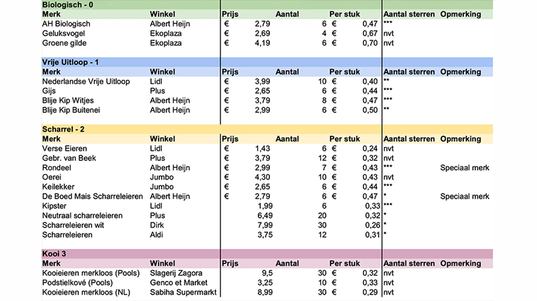537x301 pixels.
Task: Click the 'Kipster' brand cell
Action: coord(54,206)
